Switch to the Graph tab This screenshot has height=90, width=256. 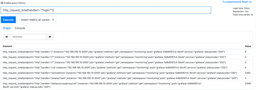click(7, 28)
